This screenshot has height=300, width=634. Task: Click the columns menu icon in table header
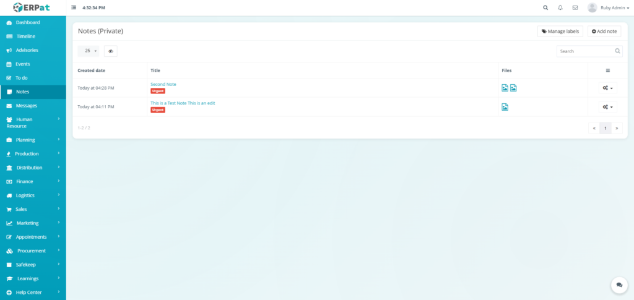click(x=607, y=71)
